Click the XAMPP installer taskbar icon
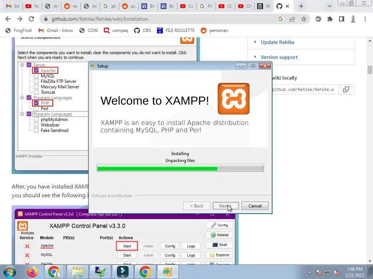The width and height of the screenshot is (373, 279). (x=168, y=272)
